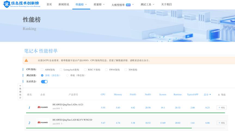Click the 总分 sort arrow
The width and height of the screenshot is (235, 131).
pyautogui.click(x=210, y=95)
